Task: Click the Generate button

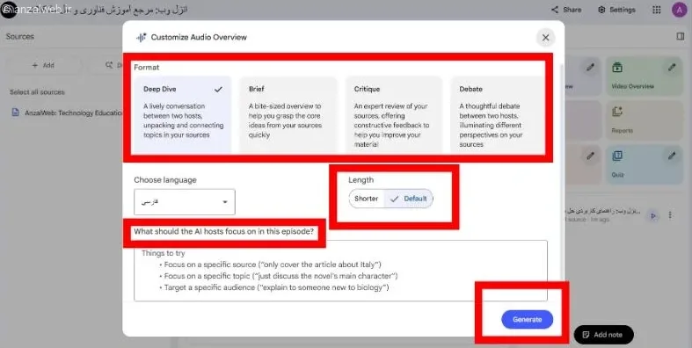Action: (527, 319)
